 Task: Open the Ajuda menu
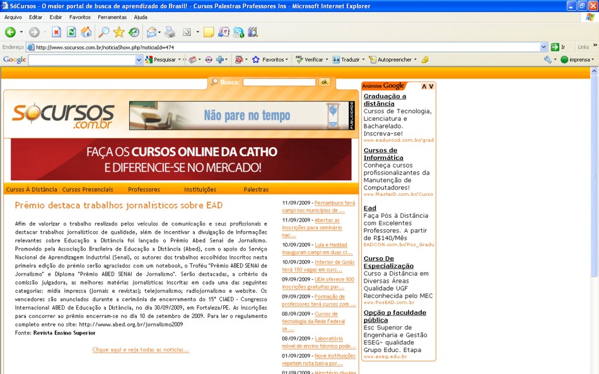[x=141, y=17]
